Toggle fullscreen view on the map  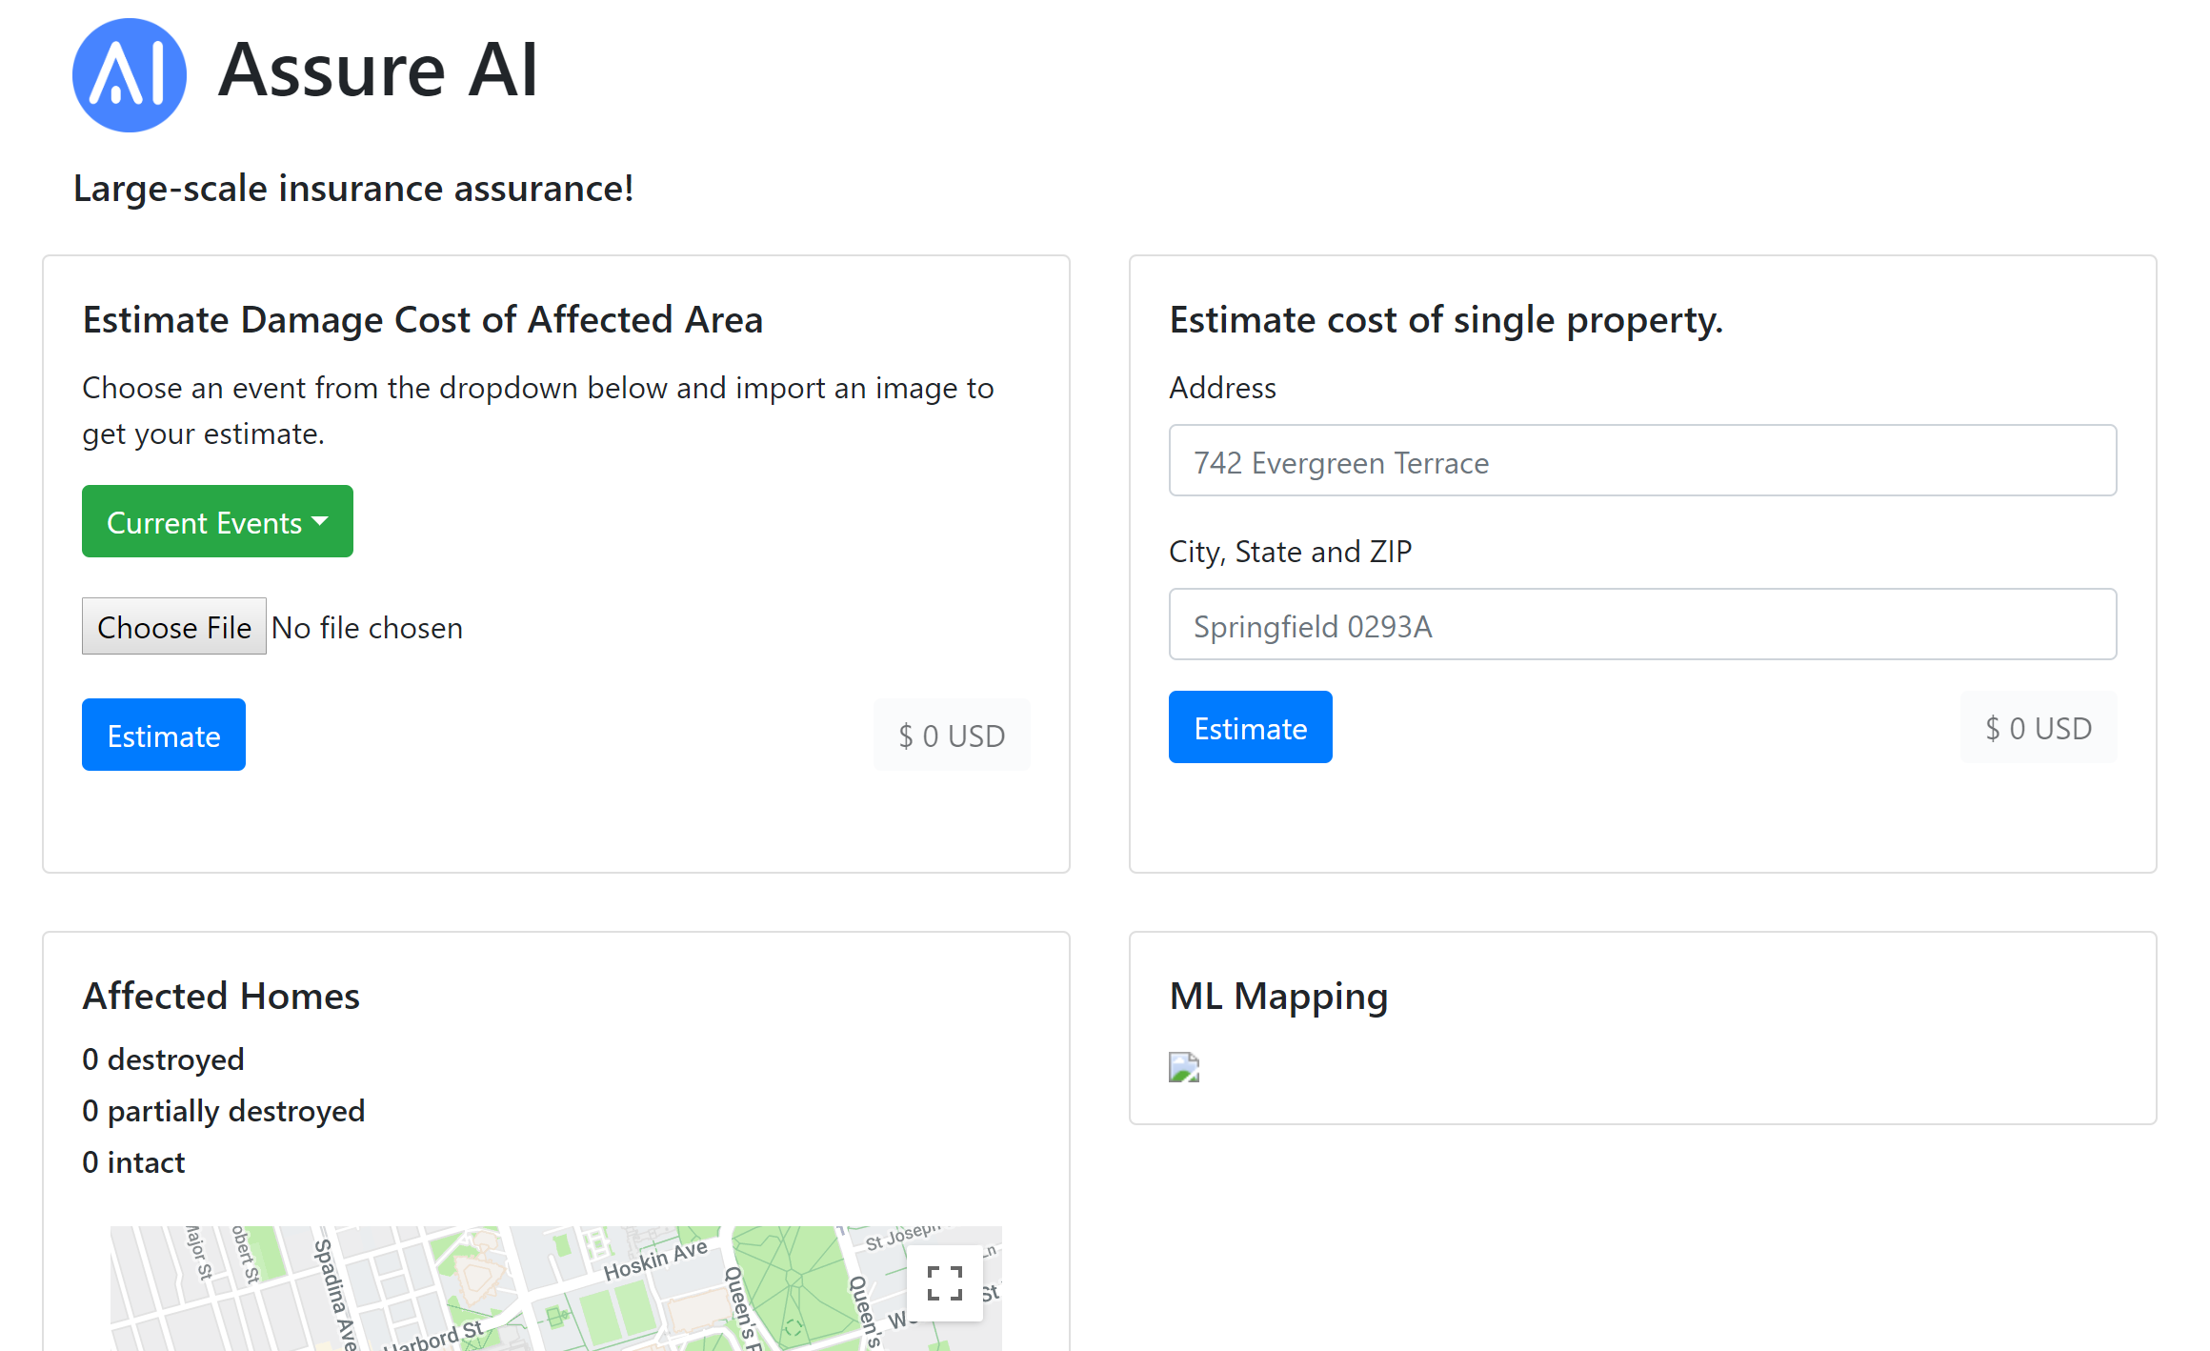tap(944, 1283)
